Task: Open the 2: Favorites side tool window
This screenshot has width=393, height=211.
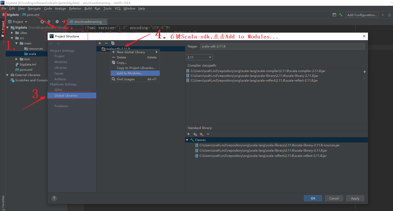Action: pyautogui.click(x=3, y=203)
